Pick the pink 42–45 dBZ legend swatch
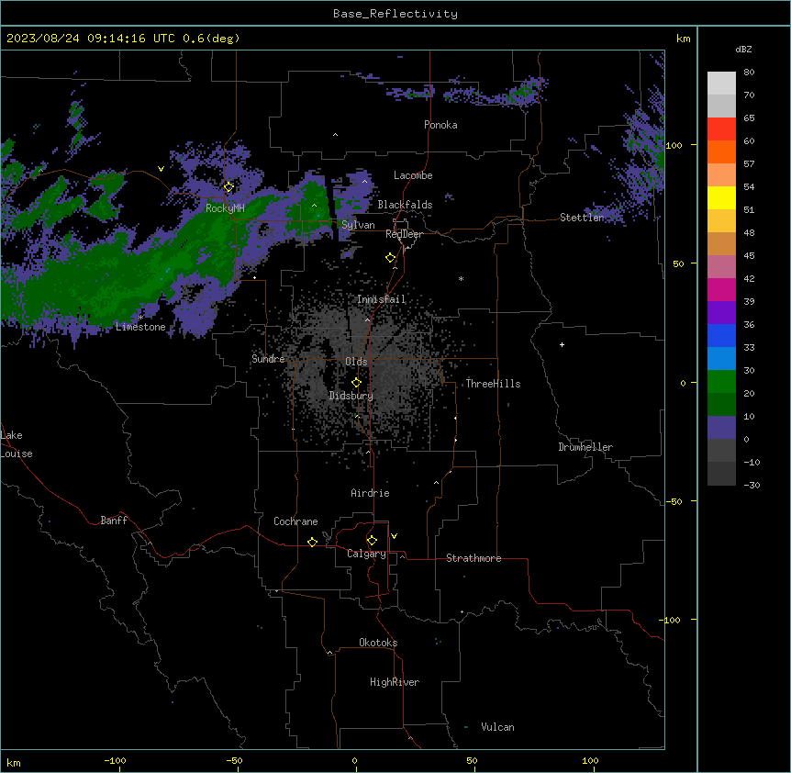Viewport: 791px width, 773px height. (721, 267)
